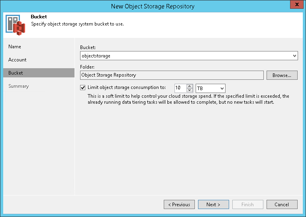This screenshot has width=306, height=217.
Task: Decrease the storage limit with down arrow
Action: pos(190,90)
